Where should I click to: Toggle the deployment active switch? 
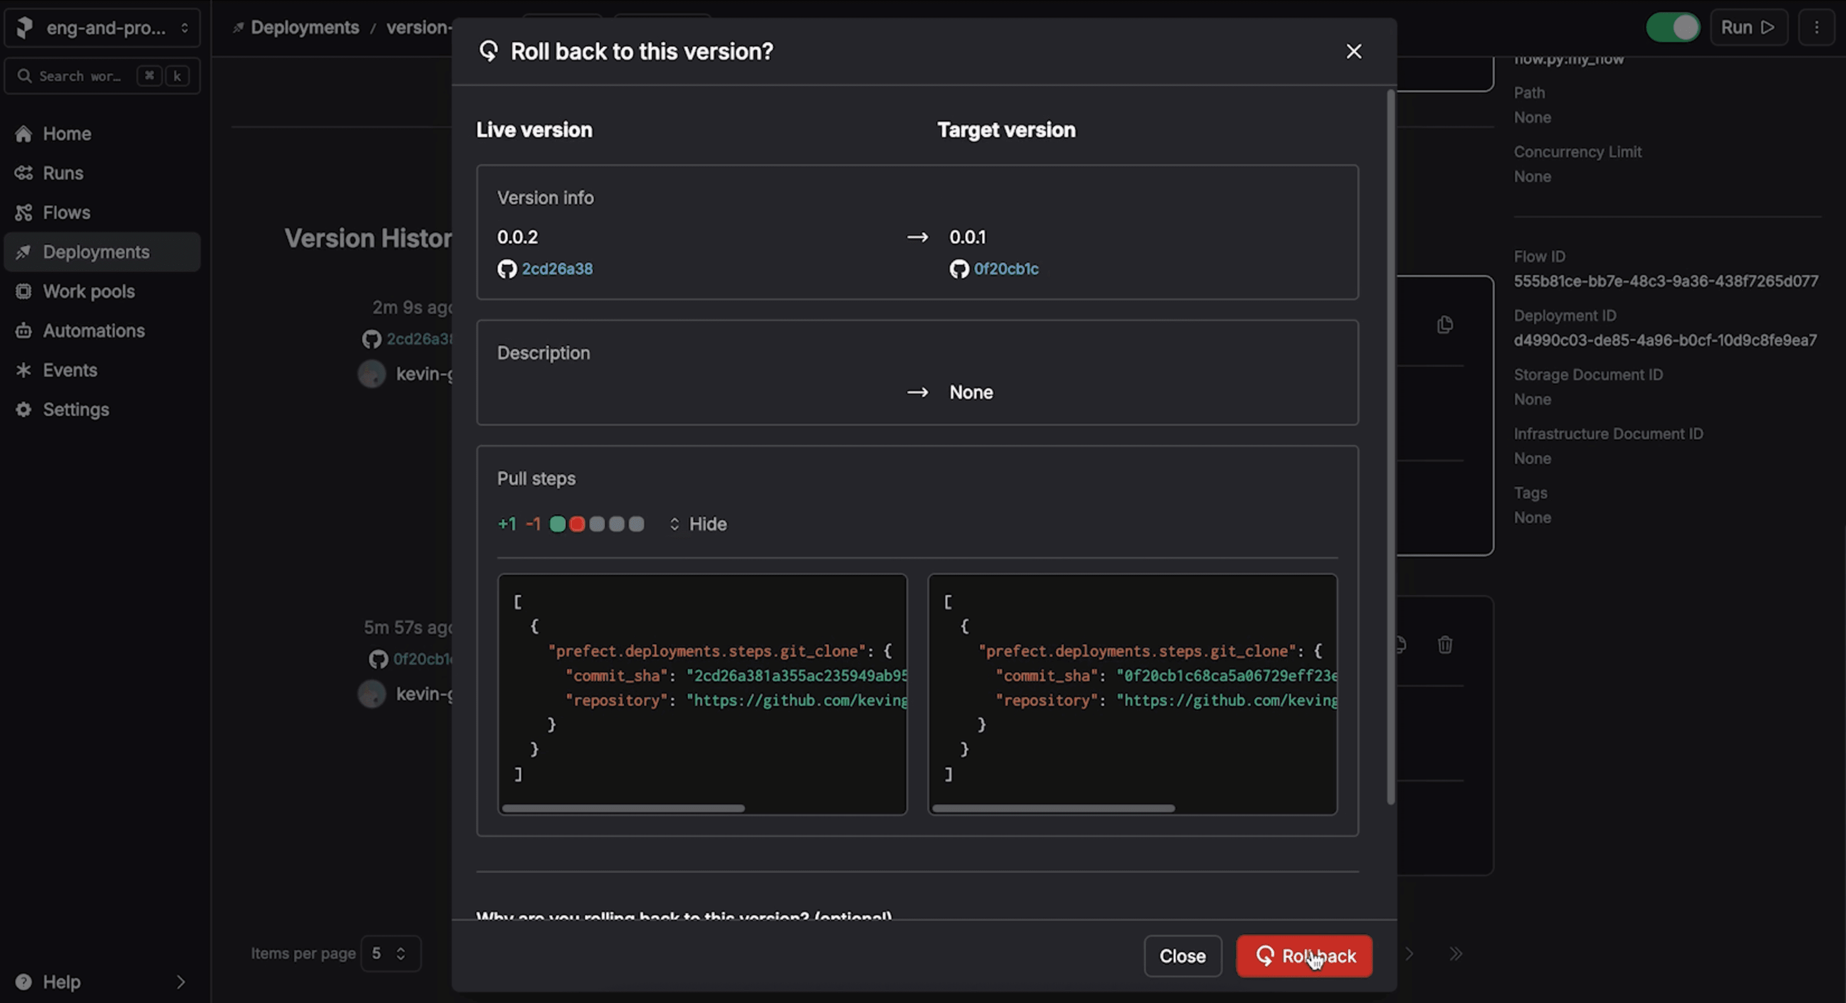click(x=1672, y=27)
